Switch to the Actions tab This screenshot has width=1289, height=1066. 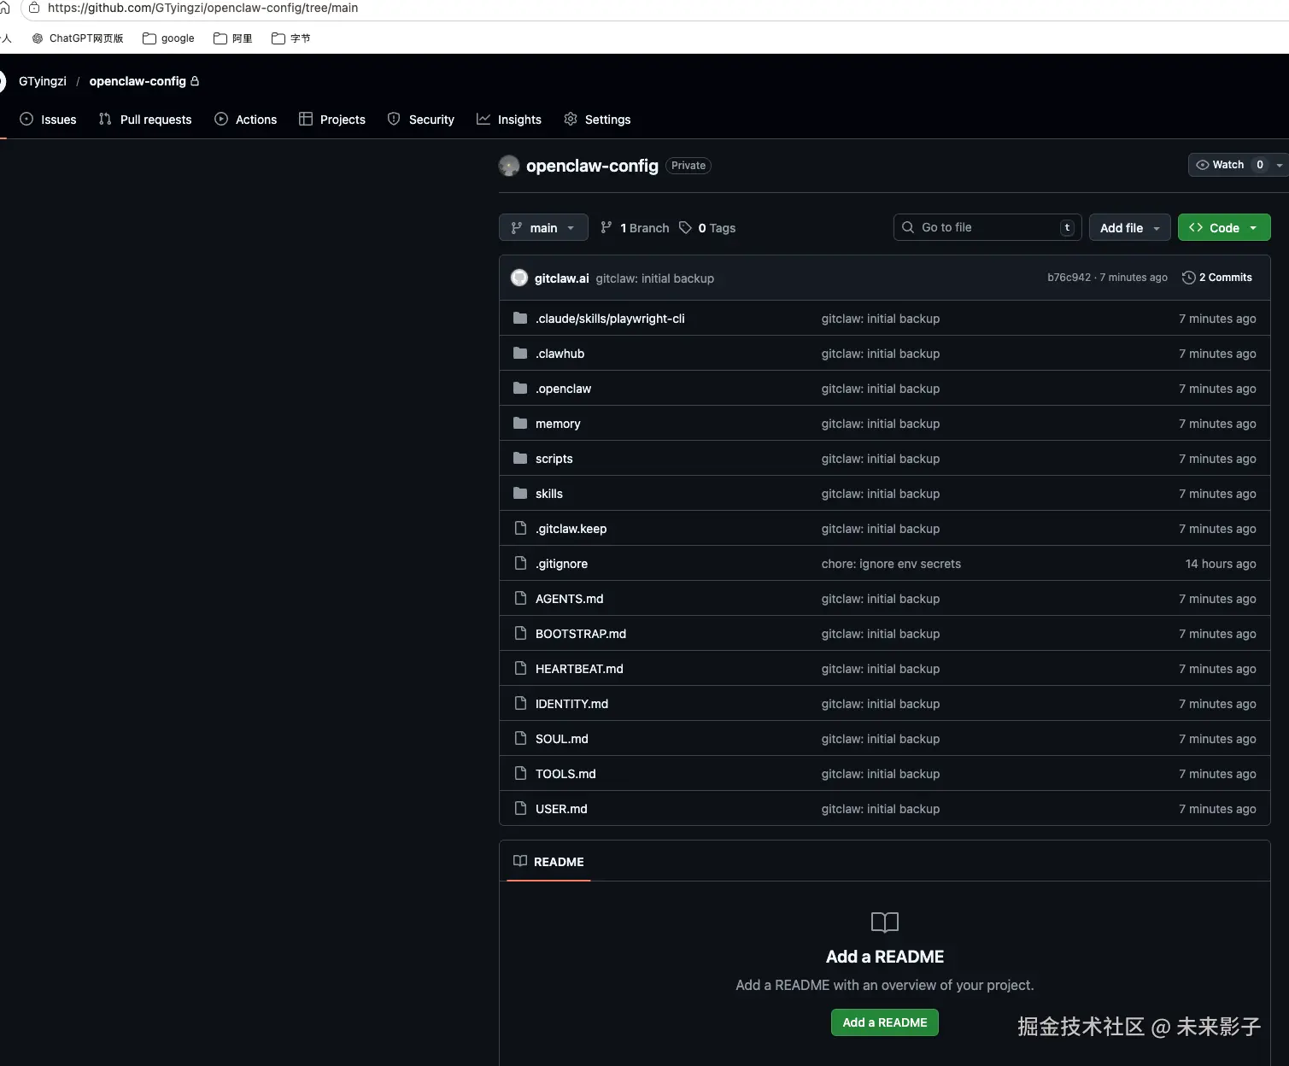point(245,120)
